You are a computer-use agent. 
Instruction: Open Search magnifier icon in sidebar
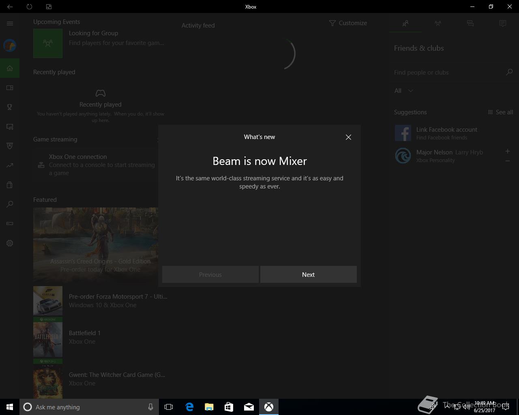10,204
